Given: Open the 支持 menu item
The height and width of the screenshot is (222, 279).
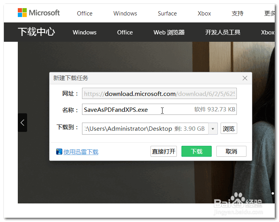Looking at the screenshot, I should click(x=238, y=14).
